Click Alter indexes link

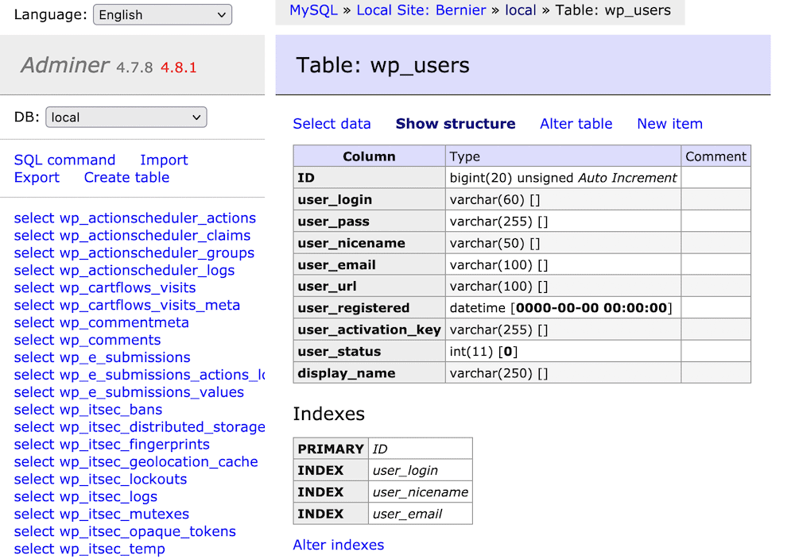[x=338, y=545]
